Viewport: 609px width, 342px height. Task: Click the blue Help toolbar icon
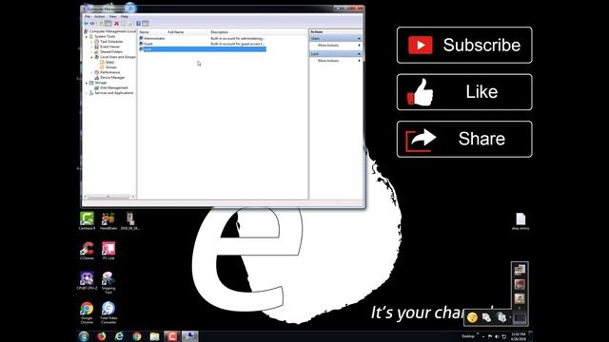pos(138,24)
